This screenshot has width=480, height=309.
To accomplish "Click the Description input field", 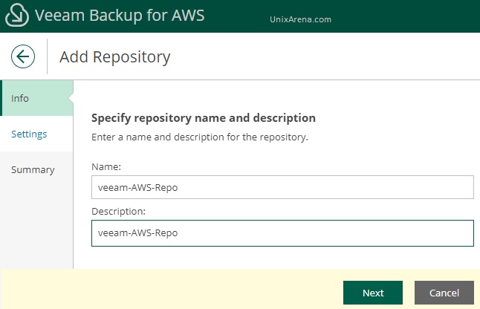I will [282, 233].
